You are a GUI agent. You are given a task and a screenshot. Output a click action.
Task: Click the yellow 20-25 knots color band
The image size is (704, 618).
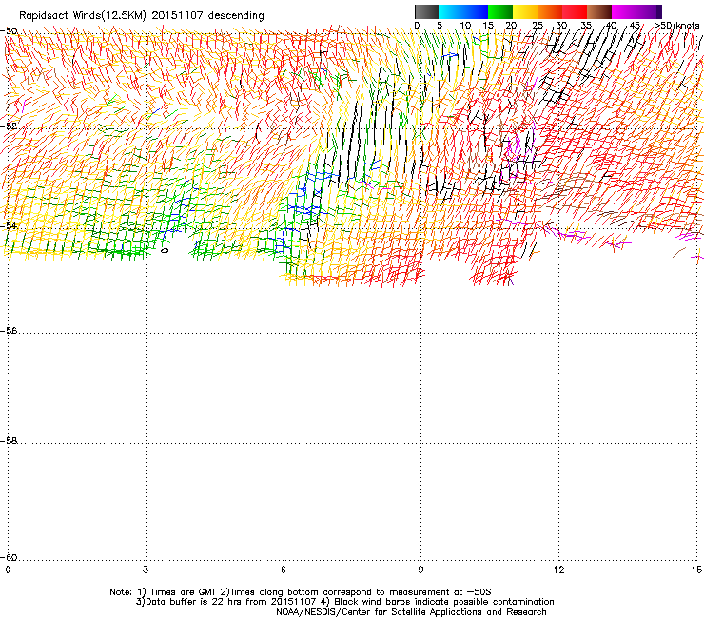coord(525,11)
